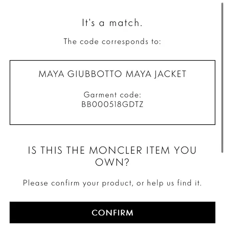The height and width of the screenshot is (225, 225).
Task: Click the black CONFIRM button
Action: [112, 213]
